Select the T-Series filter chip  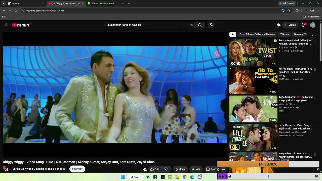pos(285,34)
